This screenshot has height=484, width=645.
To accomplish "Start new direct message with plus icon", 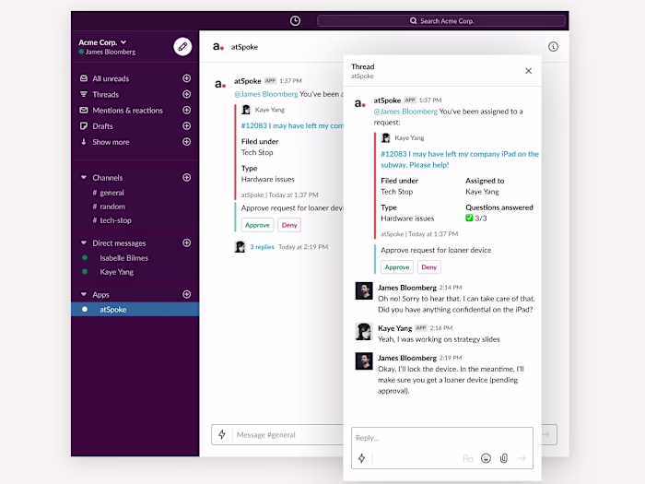I will click(186, 242).
